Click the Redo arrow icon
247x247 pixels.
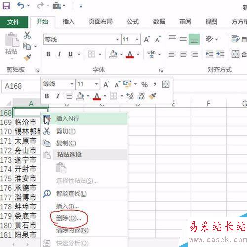(41, 6)
